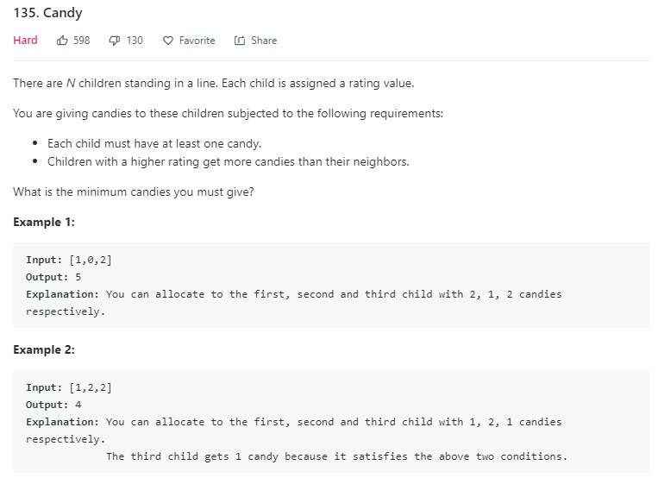This screenshot has width=664, height=484.
Task: Click the Example 2 heading
Action: [44, 349]
